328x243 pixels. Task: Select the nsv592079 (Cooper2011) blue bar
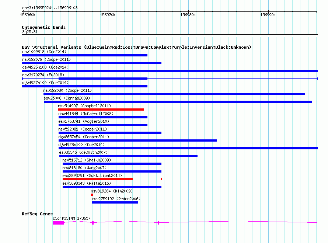tap(92, 63)
